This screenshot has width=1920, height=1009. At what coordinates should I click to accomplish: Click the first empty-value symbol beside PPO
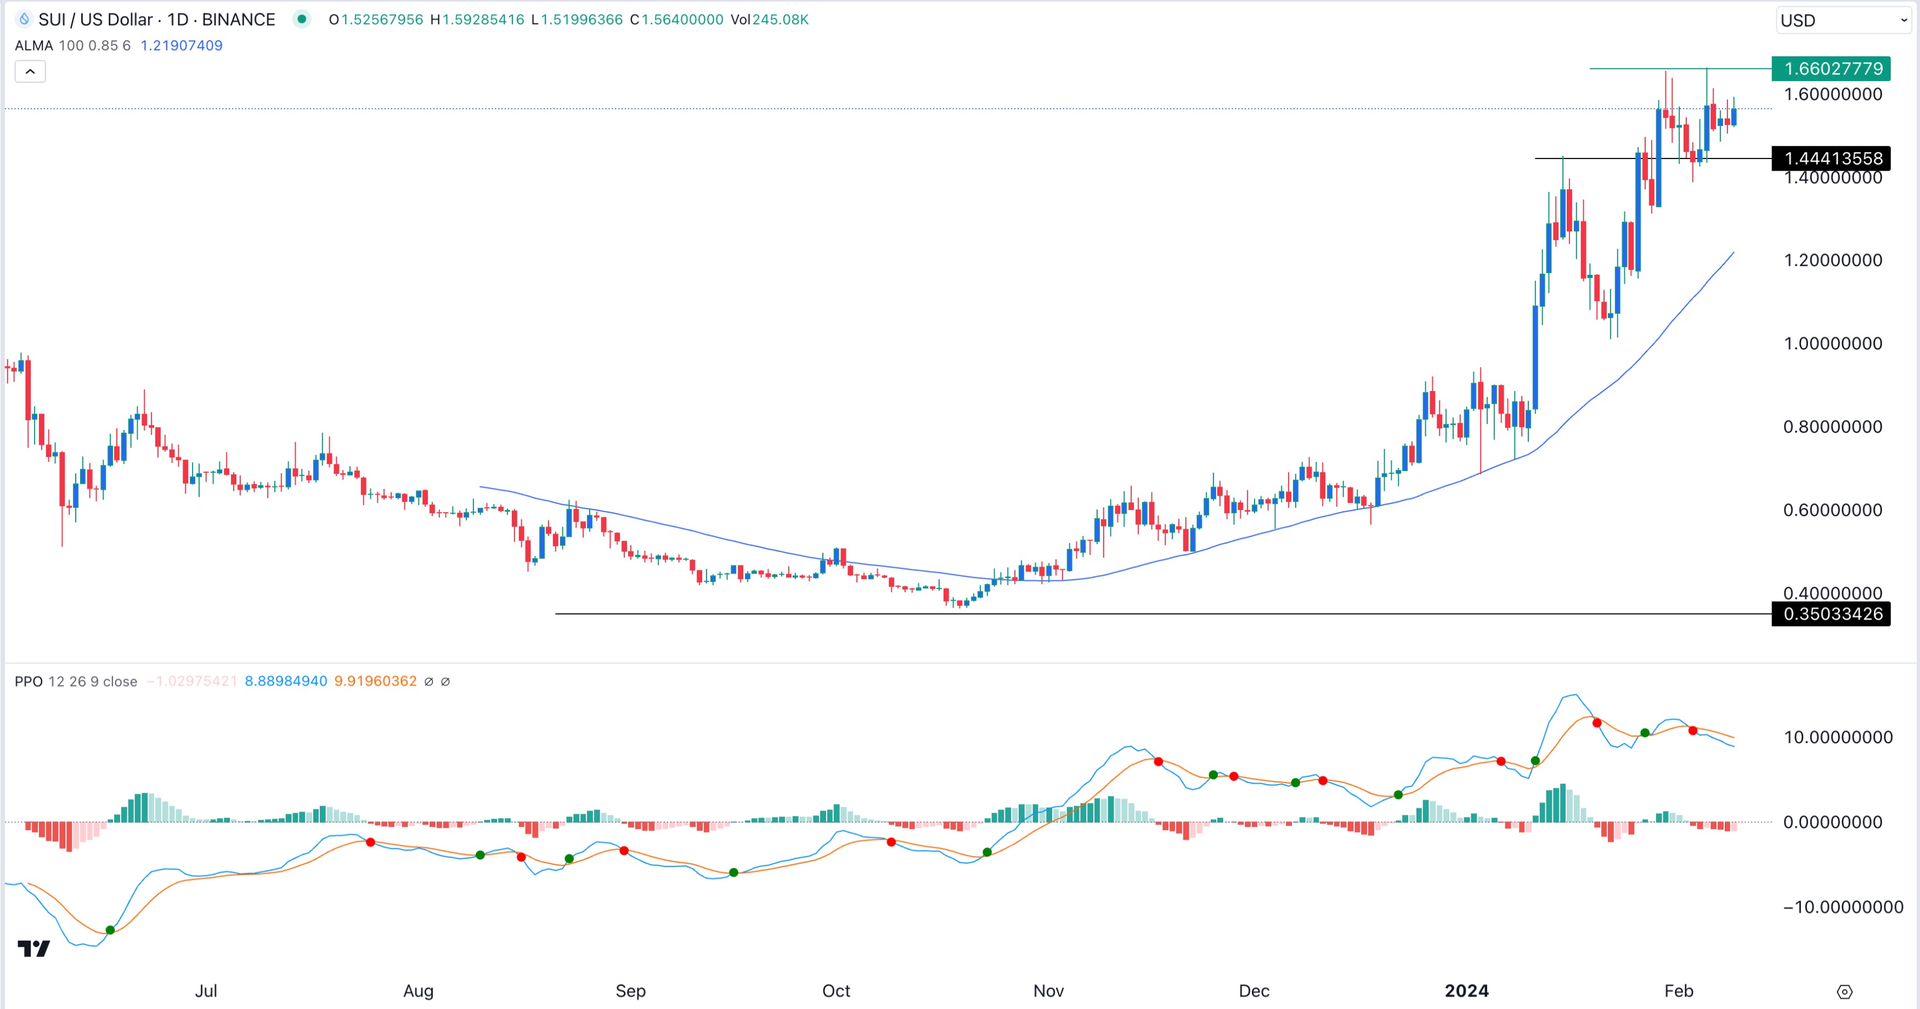(x=428, y=681)
